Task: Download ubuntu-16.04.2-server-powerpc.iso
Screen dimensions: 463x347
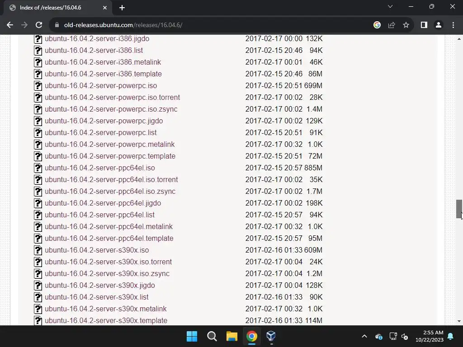Action: (101, 85)
